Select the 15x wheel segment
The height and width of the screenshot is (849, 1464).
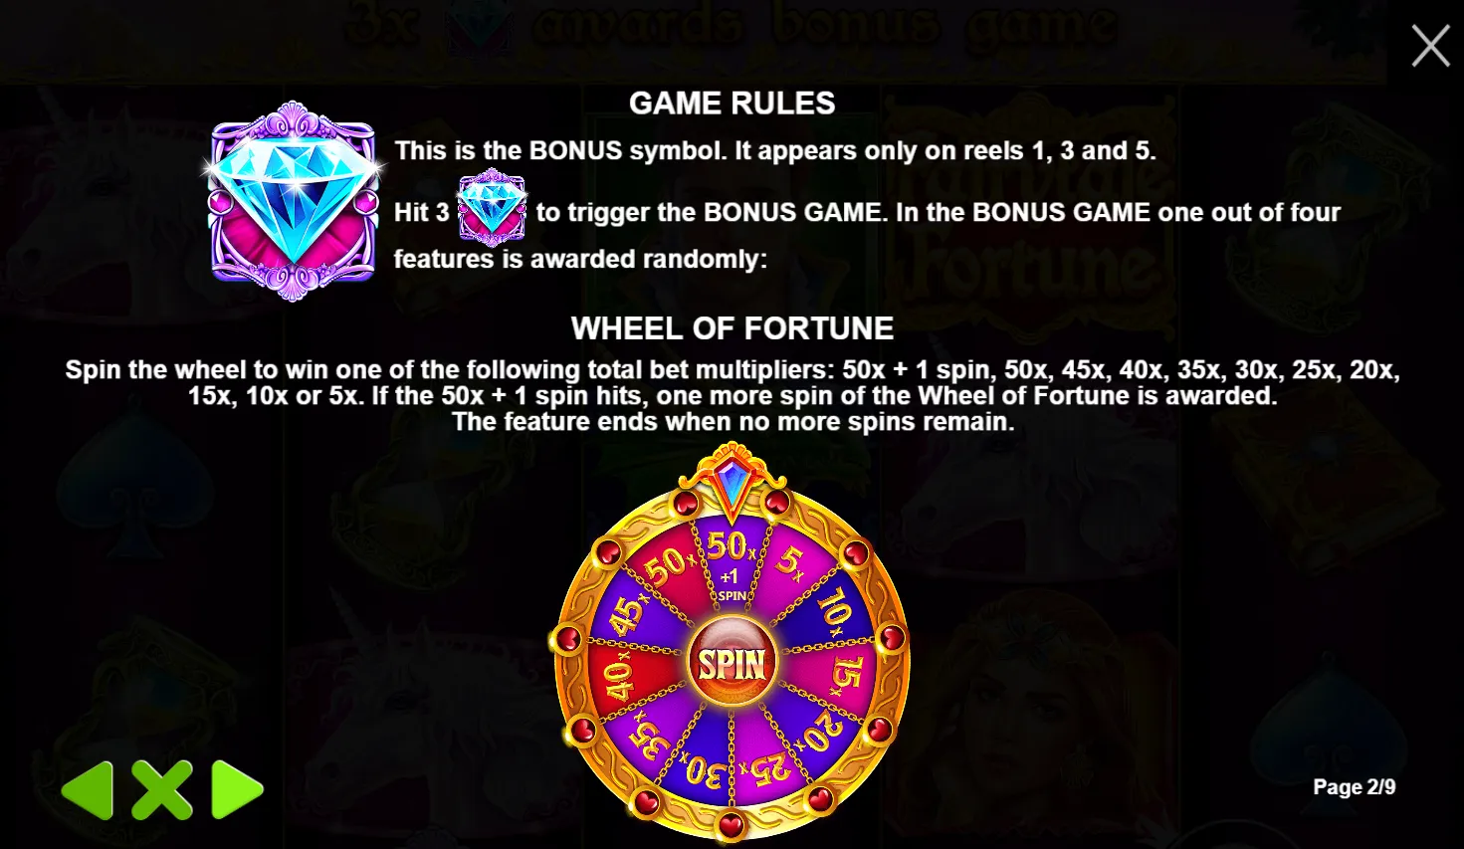844,674
